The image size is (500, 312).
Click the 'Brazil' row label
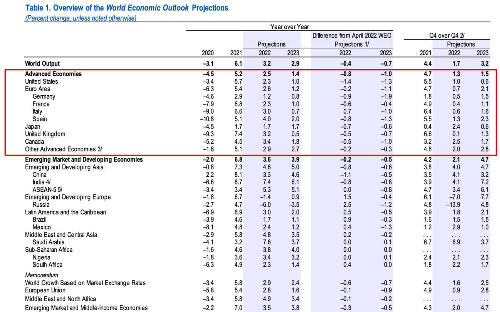39,219
